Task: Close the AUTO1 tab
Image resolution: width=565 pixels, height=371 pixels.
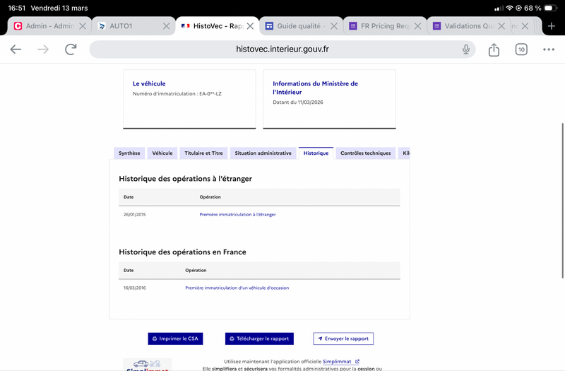Action: 166,26
